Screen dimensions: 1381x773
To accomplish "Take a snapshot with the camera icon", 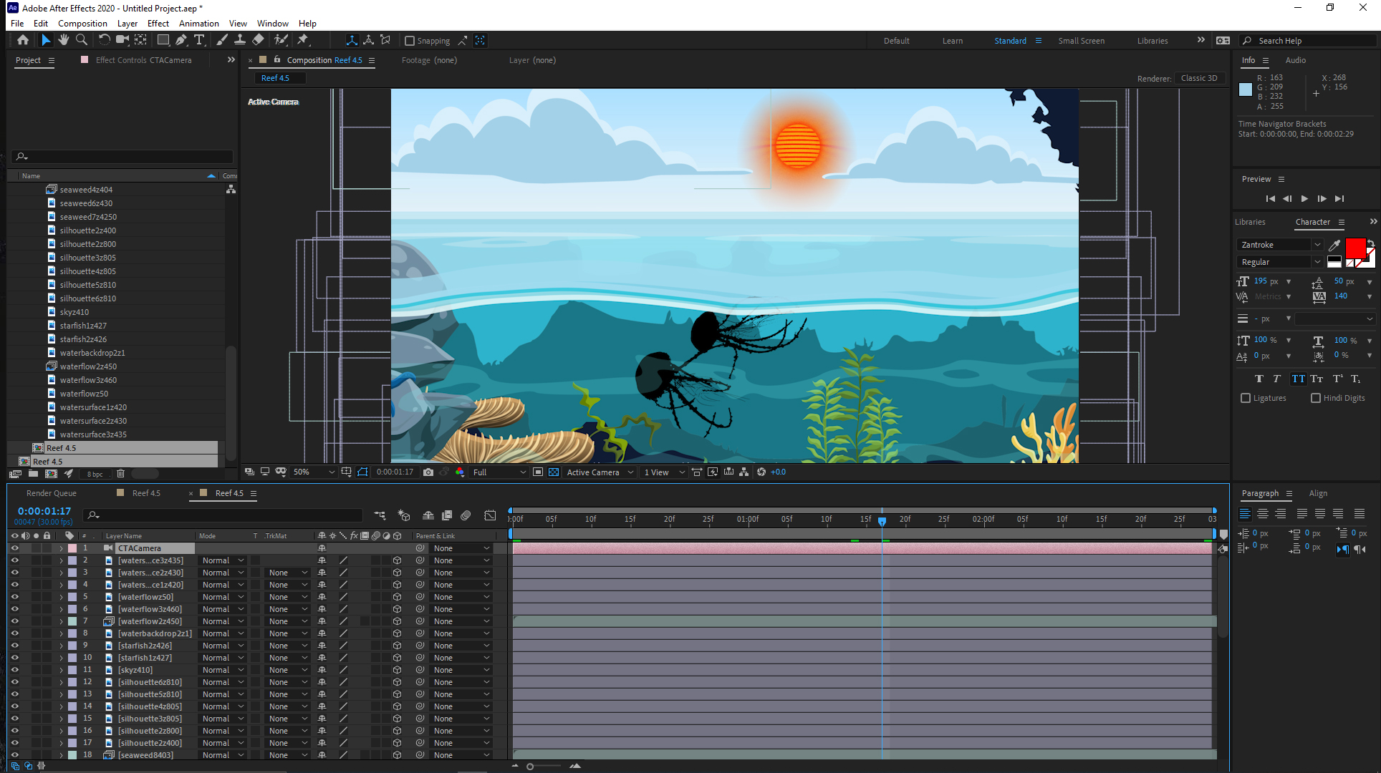I will (428, 472).
